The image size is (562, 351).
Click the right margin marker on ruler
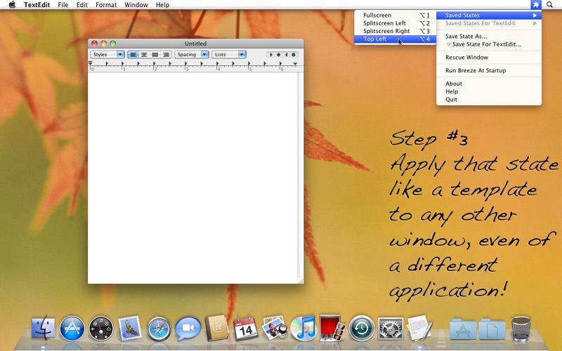pyautogui.click(x=295, y=64)
